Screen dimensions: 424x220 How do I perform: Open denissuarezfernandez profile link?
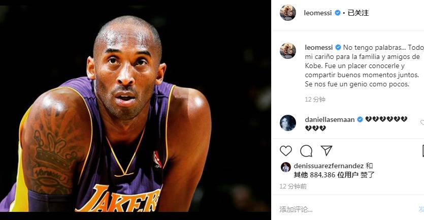329,166
